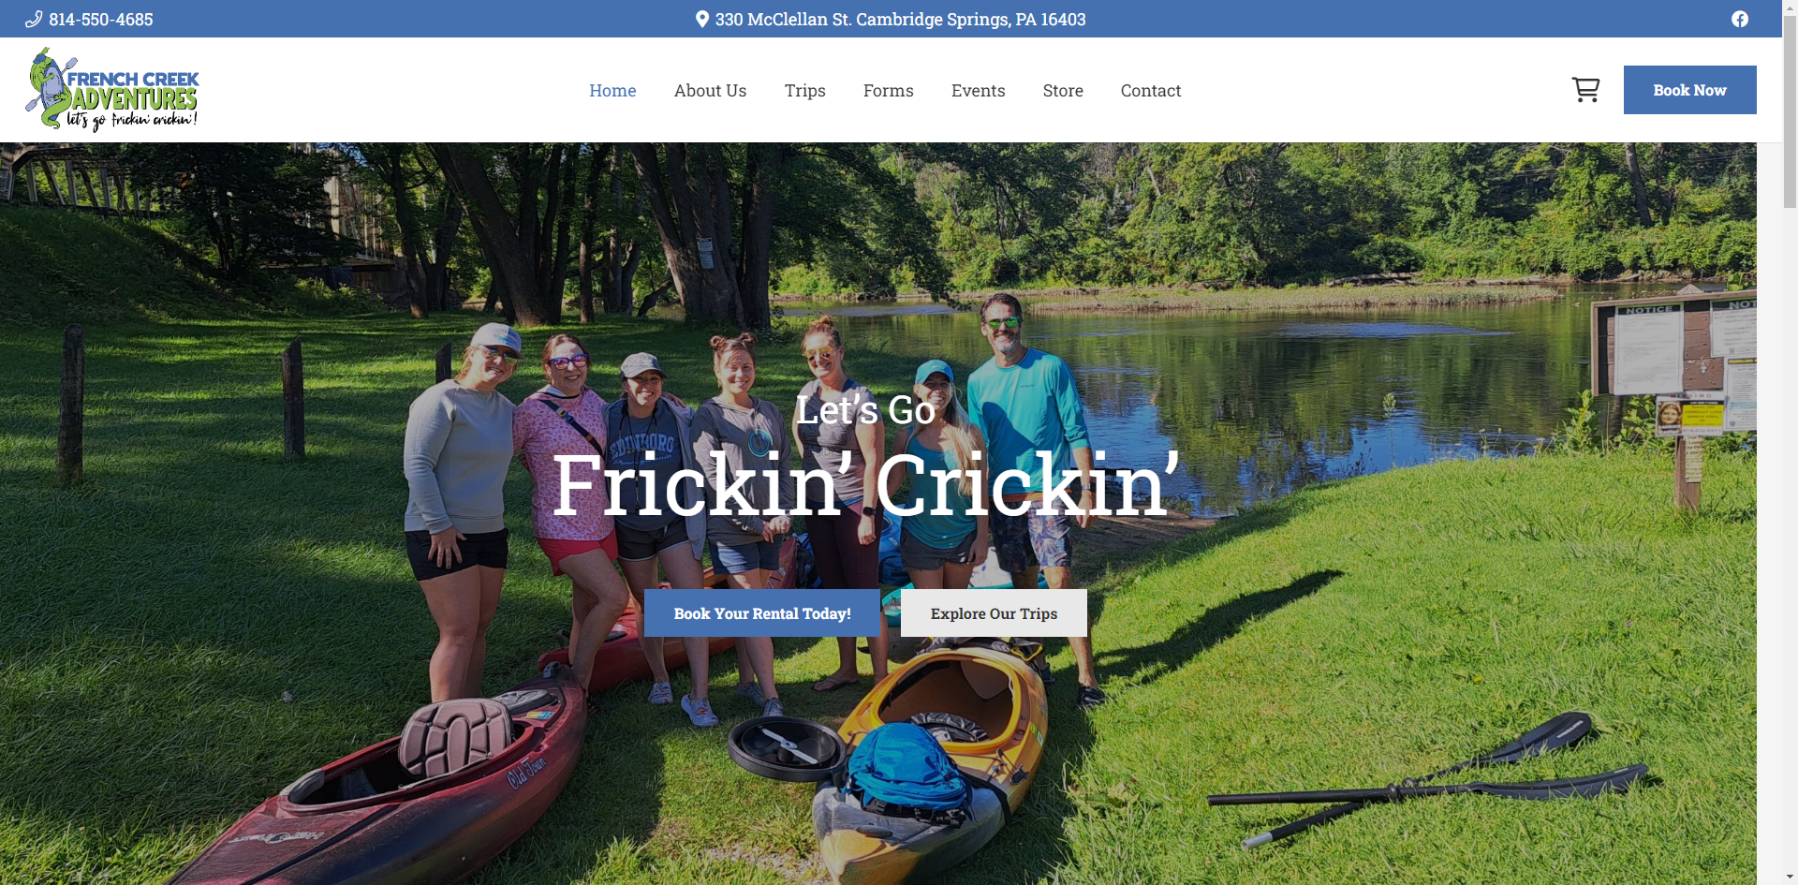Click the French Creek Adventures logo

pos(112,90)
